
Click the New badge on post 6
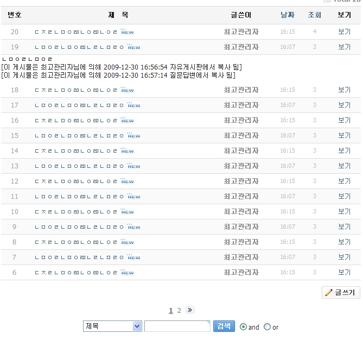click(x=127, y=272)
